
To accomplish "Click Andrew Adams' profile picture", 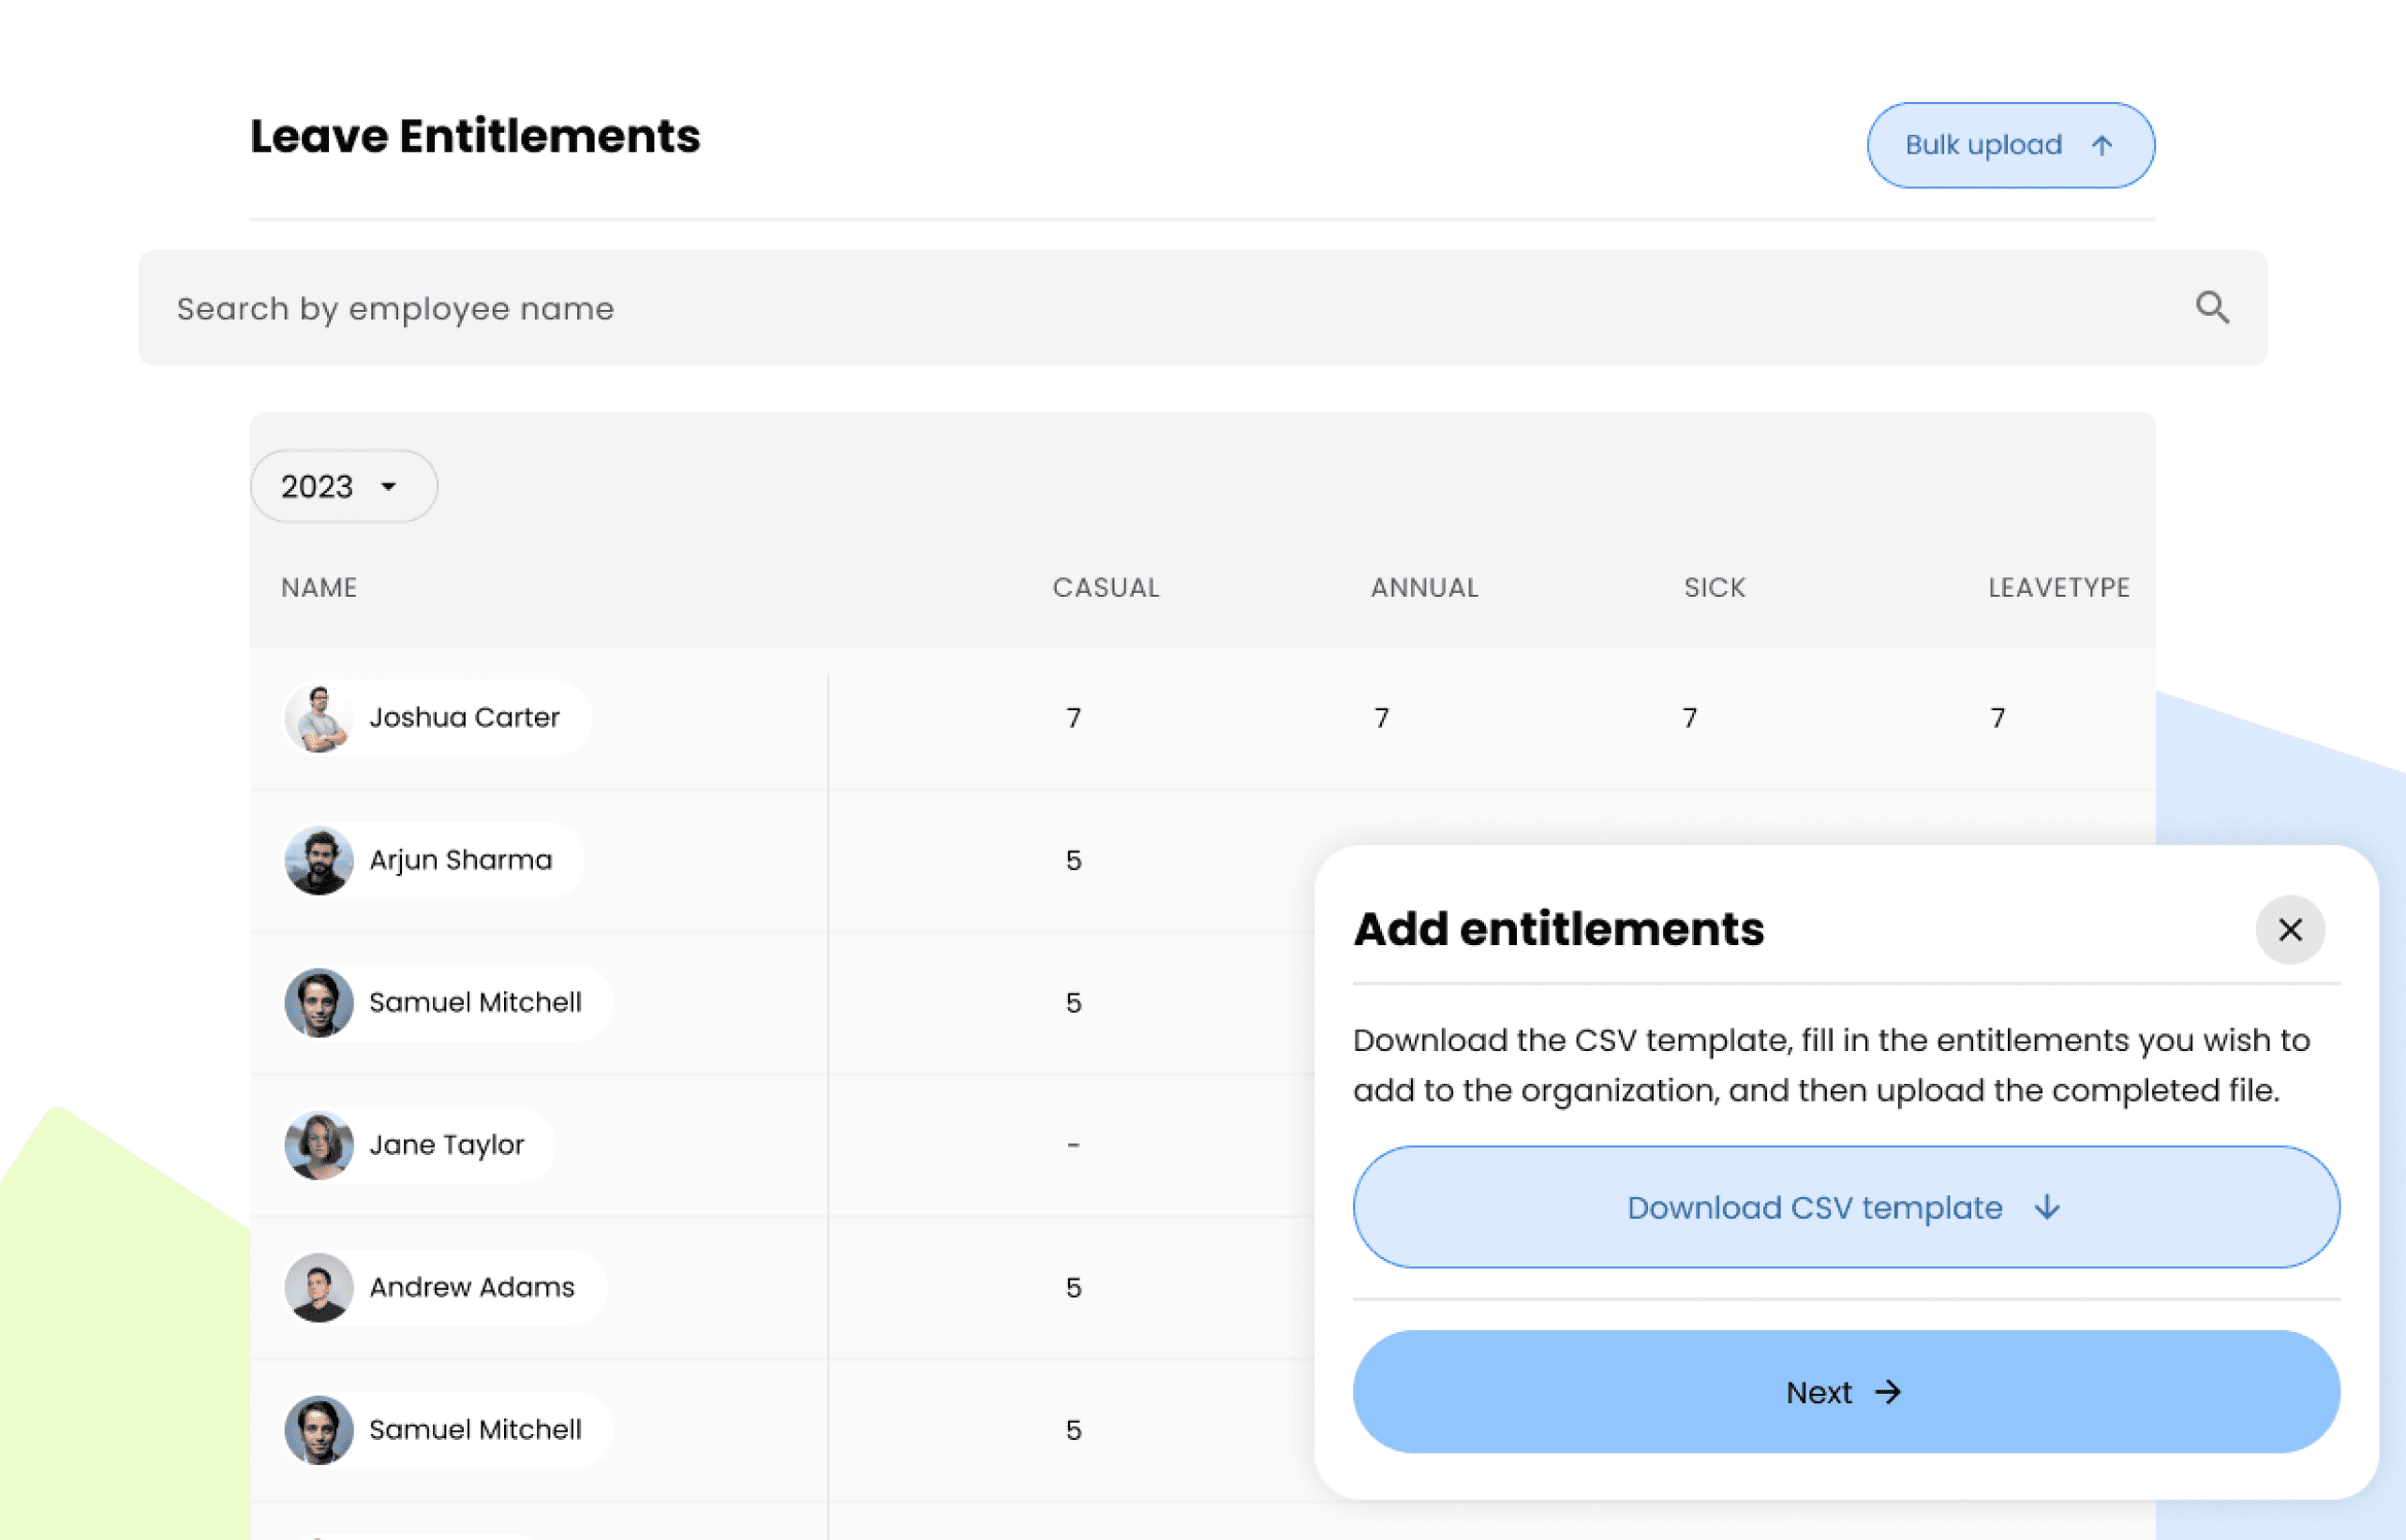I will coord(318,1287).
